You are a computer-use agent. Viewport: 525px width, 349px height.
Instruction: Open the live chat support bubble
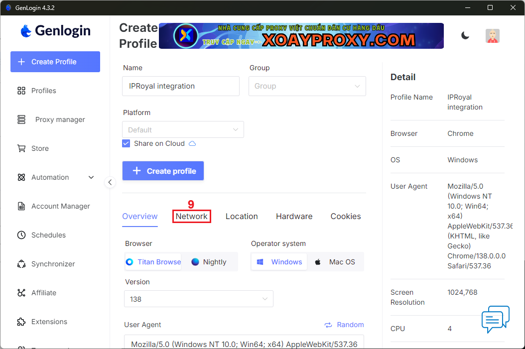pyautogui.click(x=495, y=319)
